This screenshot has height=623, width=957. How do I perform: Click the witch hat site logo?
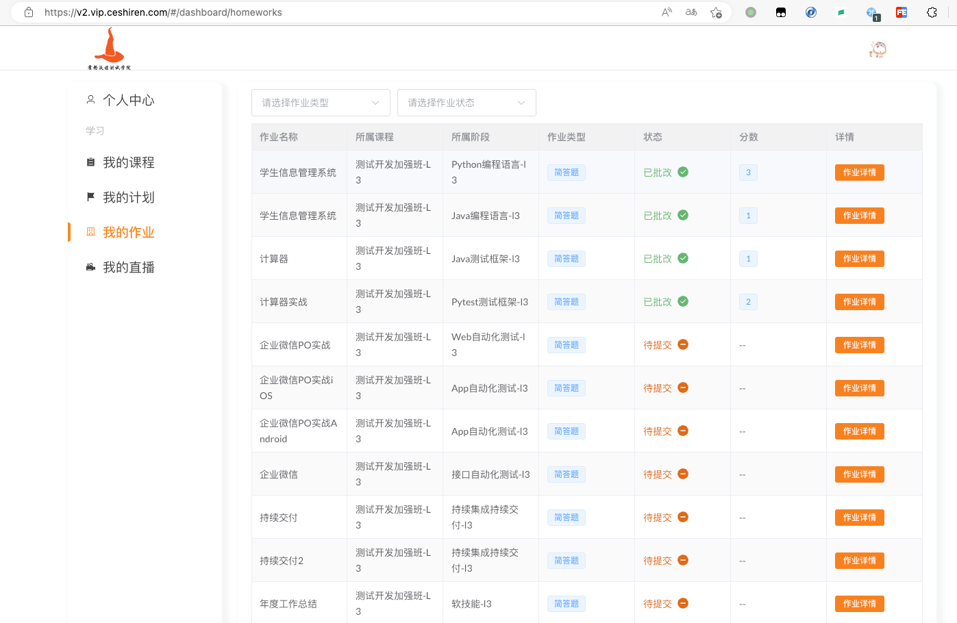(109, 49)
